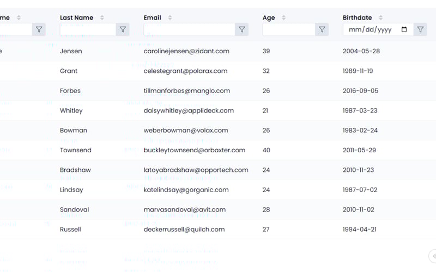Image resolution: width=436 pixels, height=272 pixels.
Task: Click birthdate 1989-11-19
Action: tap(358, 71)
